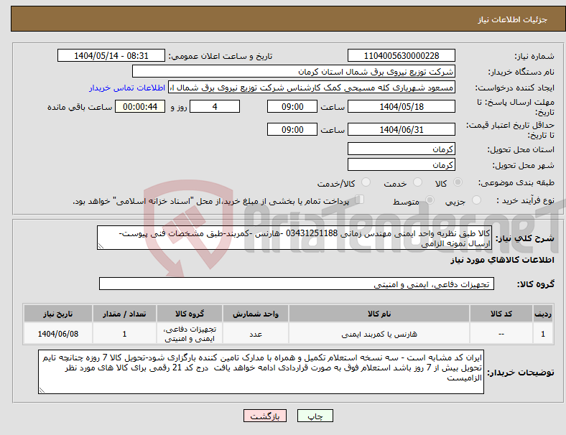
Task: Click the request creator name field
Action: click(x=312, y=88)
